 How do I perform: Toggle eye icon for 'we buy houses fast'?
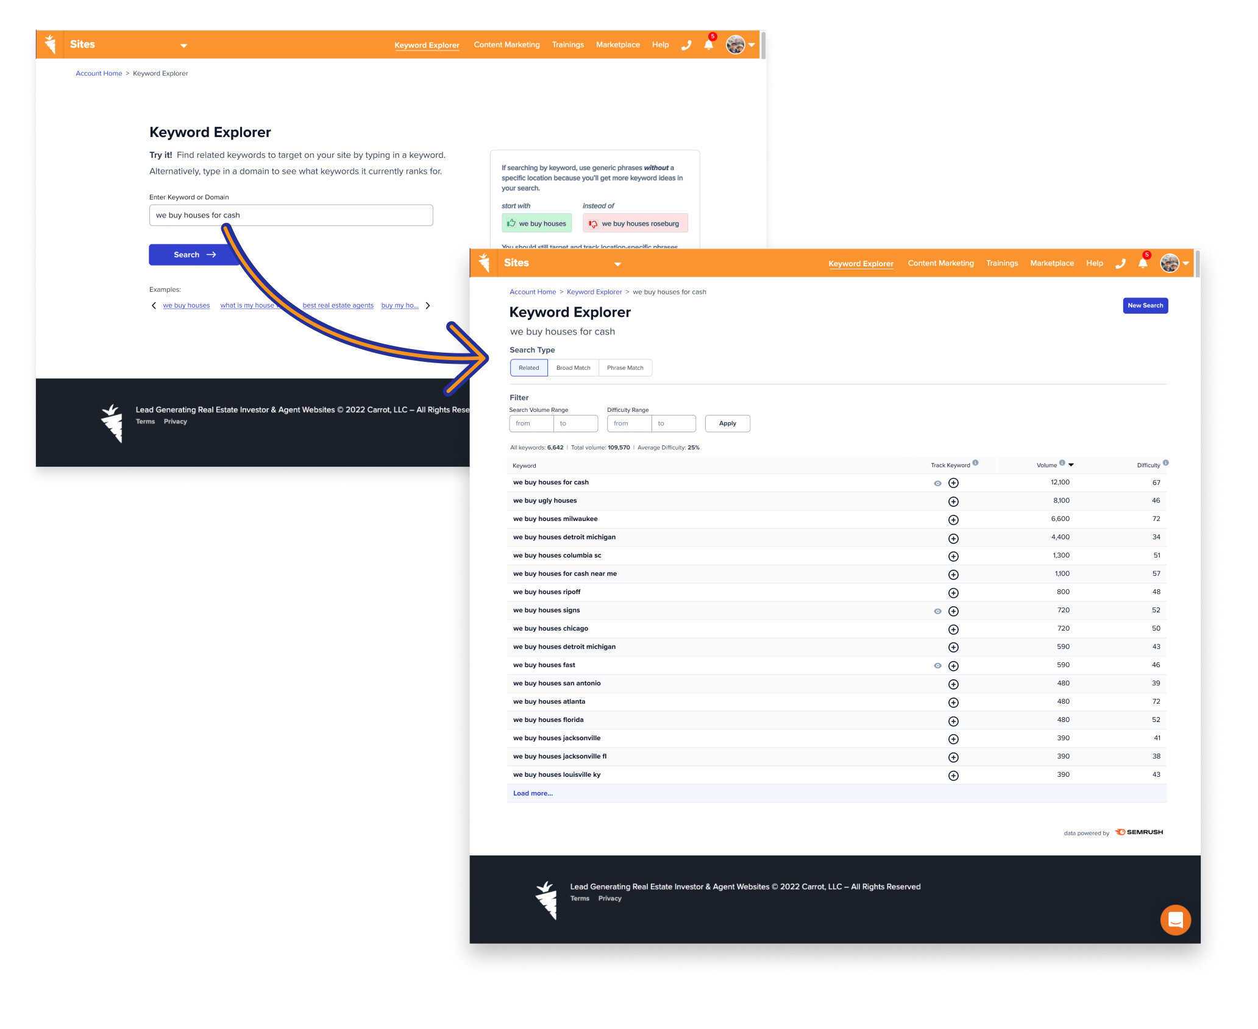point(937,666)
